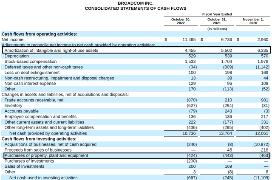Select the 'Inventory' row label
This screenshot has height=180, width=272.
tap(13, 106)
